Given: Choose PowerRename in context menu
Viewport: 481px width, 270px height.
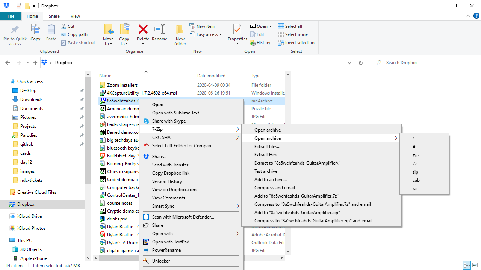Looking at the screenshot, I should point(191,250).
